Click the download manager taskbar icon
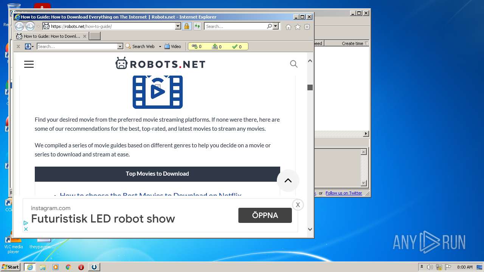484x272 pixels. tap(94, 267)
